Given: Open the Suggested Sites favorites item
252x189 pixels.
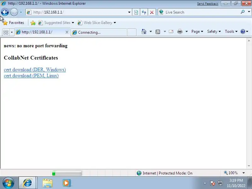Looking at the screenshot, I should 56,23.
